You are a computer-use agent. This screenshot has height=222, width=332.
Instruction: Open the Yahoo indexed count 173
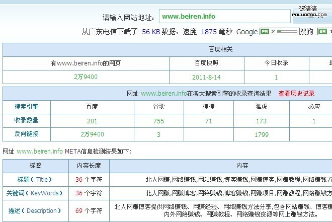(x=261, y=121)
